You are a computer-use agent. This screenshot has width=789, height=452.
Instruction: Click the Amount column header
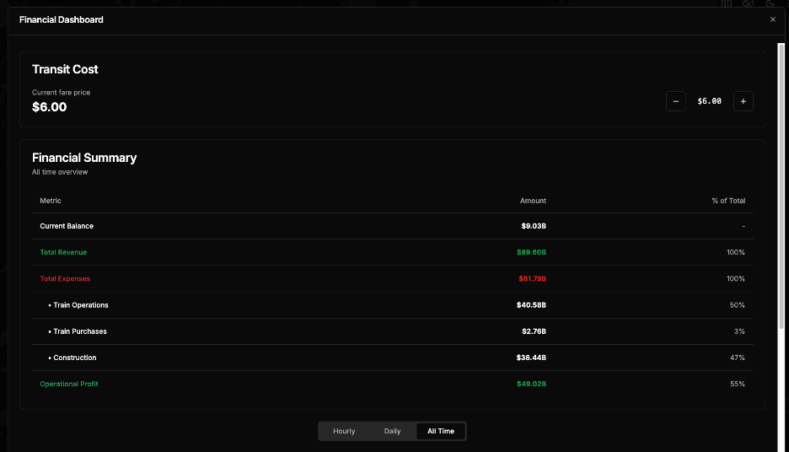pyautogui.click(x=533, y=201)
